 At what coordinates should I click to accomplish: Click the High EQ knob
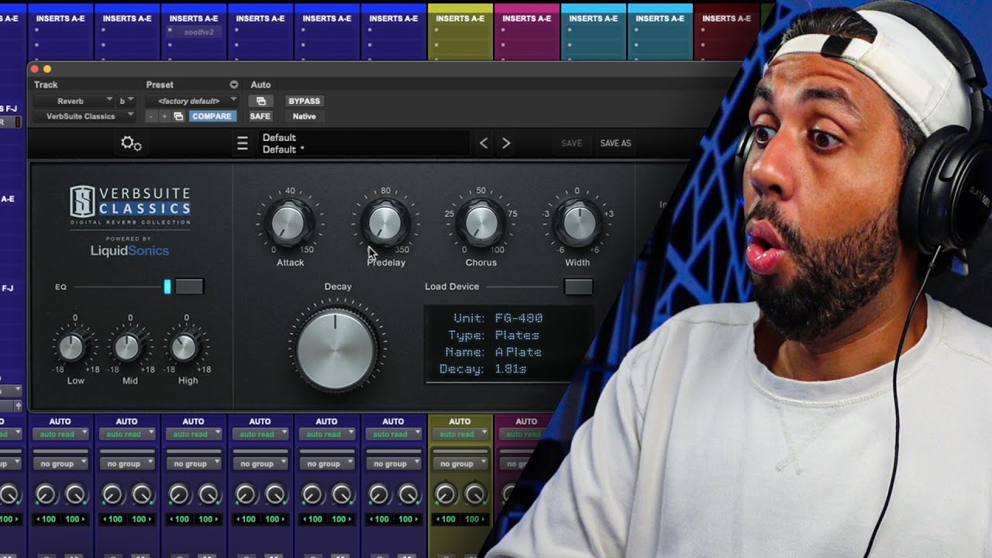tap(184, 348)
